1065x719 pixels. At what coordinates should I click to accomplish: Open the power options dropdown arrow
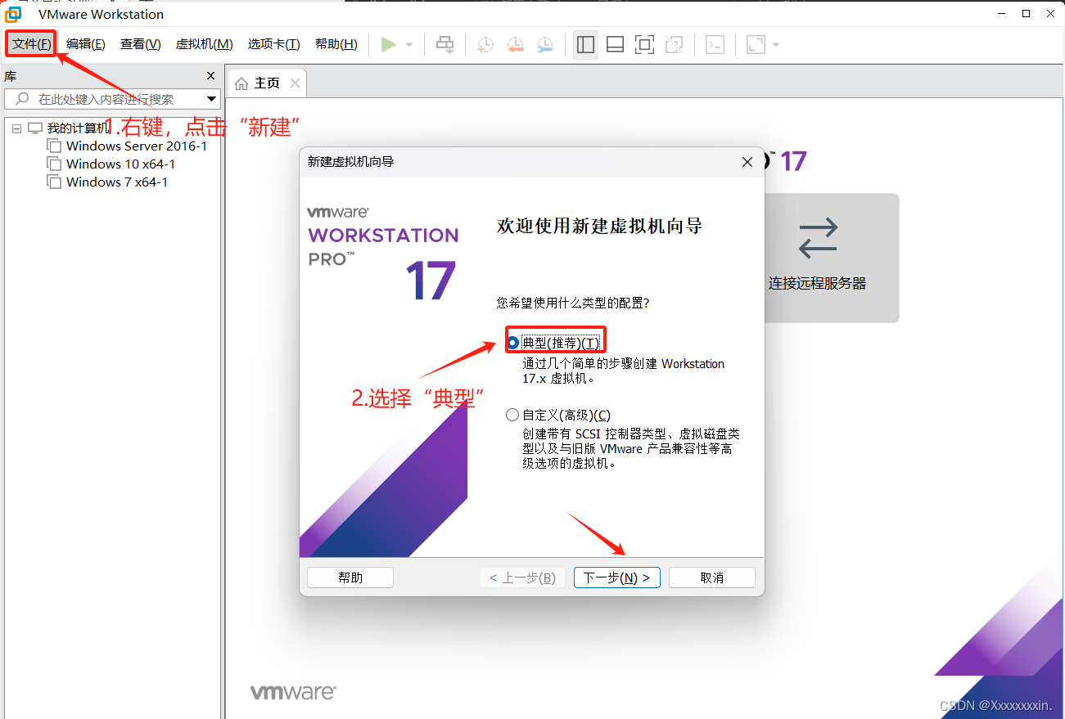point(409,44)
